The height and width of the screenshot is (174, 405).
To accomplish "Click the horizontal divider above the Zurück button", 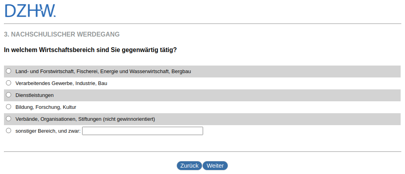I will tap(202, 151).
